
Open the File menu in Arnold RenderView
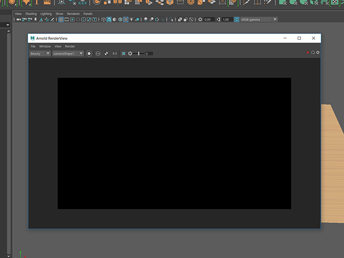33,46
